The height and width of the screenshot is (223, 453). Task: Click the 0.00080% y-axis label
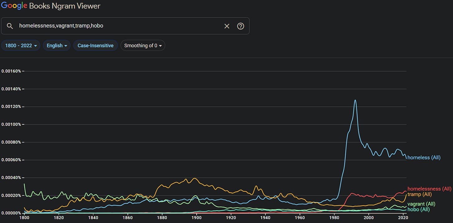[x=11, y=142]
